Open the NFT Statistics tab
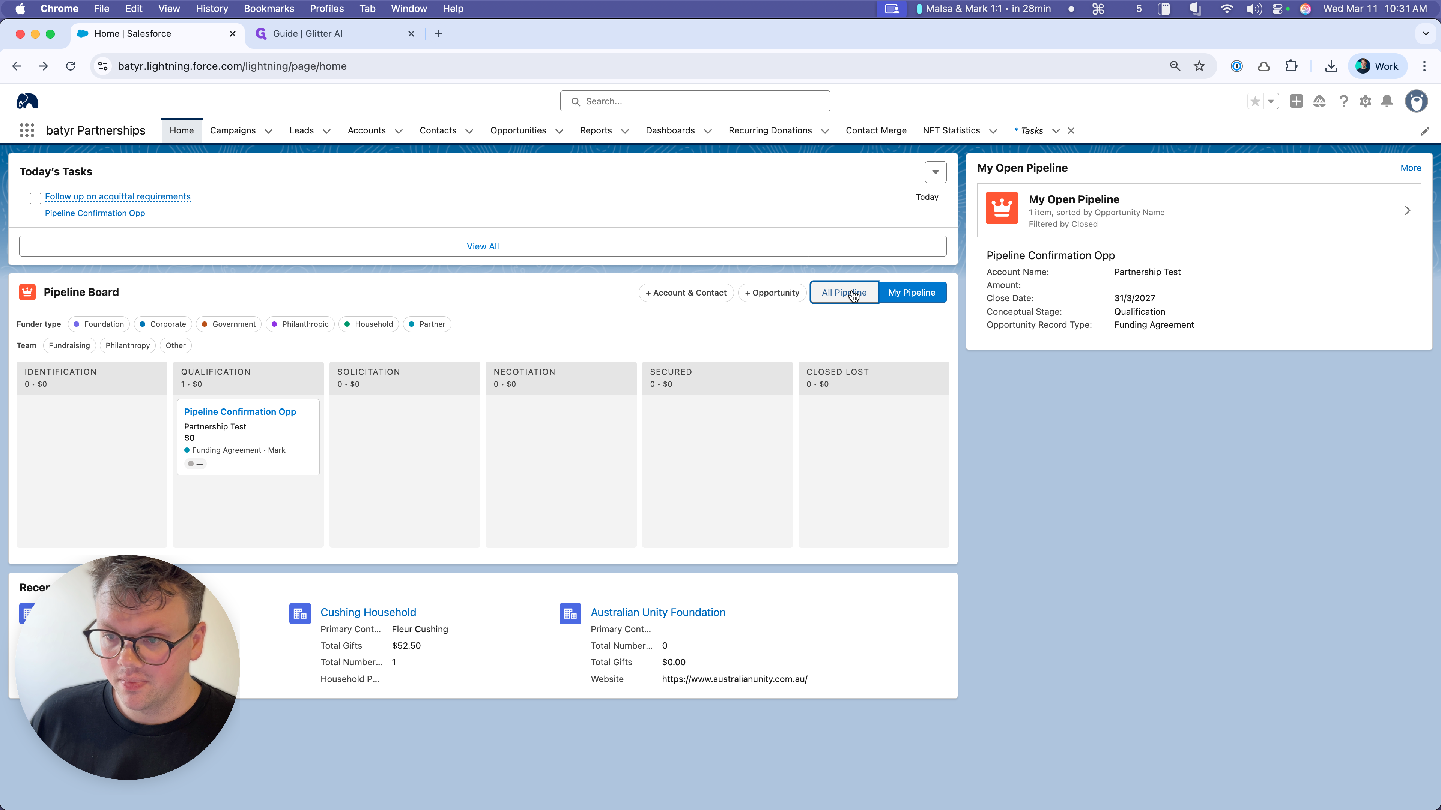The width and height of the screenshot is (1441, 810). [952, 131]
